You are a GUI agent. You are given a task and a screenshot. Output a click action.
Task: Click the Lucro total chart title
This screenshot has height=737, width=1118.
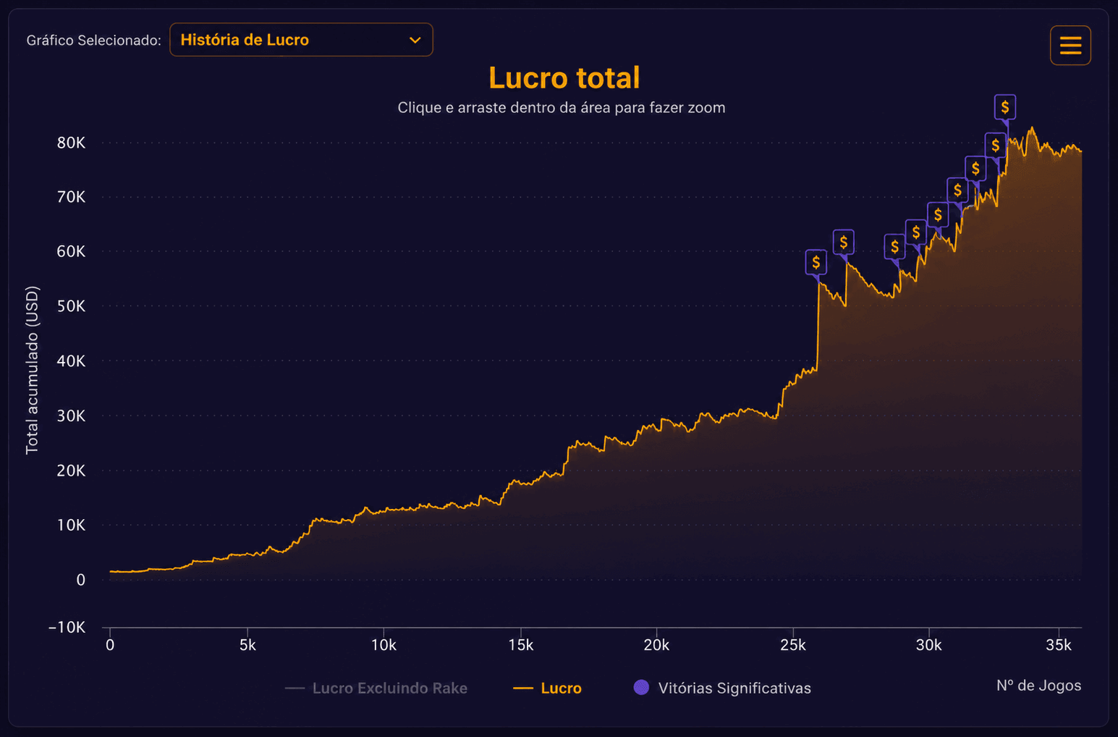(x=564, y=78)
